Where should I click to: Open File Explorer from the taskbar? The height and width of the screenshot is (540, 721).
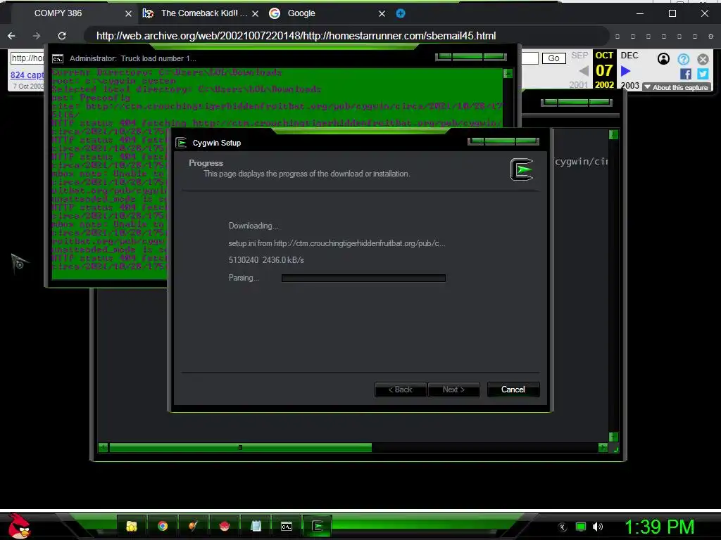point(132,526)
